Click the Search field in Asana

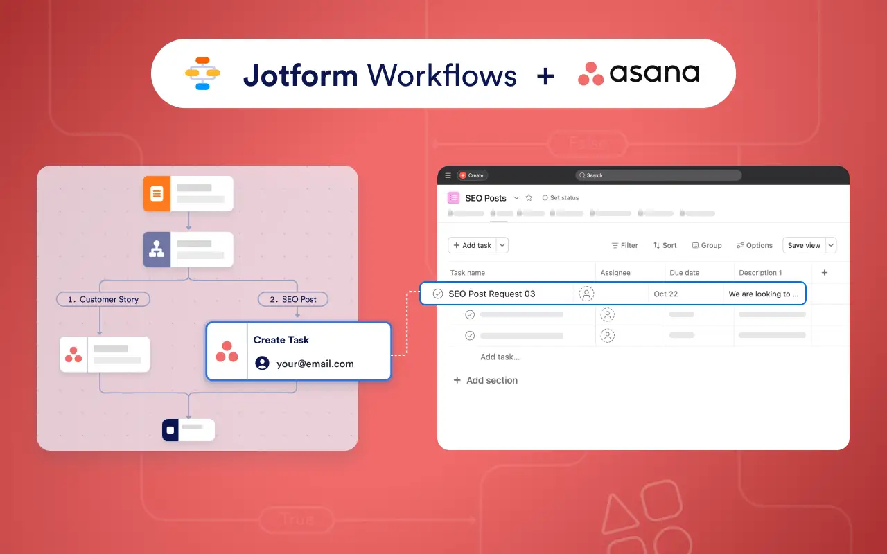point(658,175)
